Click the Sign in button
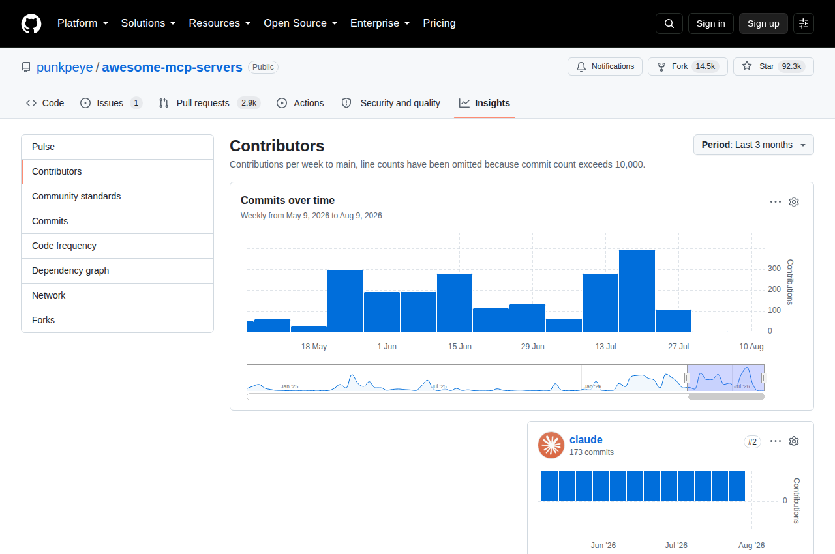The image size is (835, 554). 710,23
